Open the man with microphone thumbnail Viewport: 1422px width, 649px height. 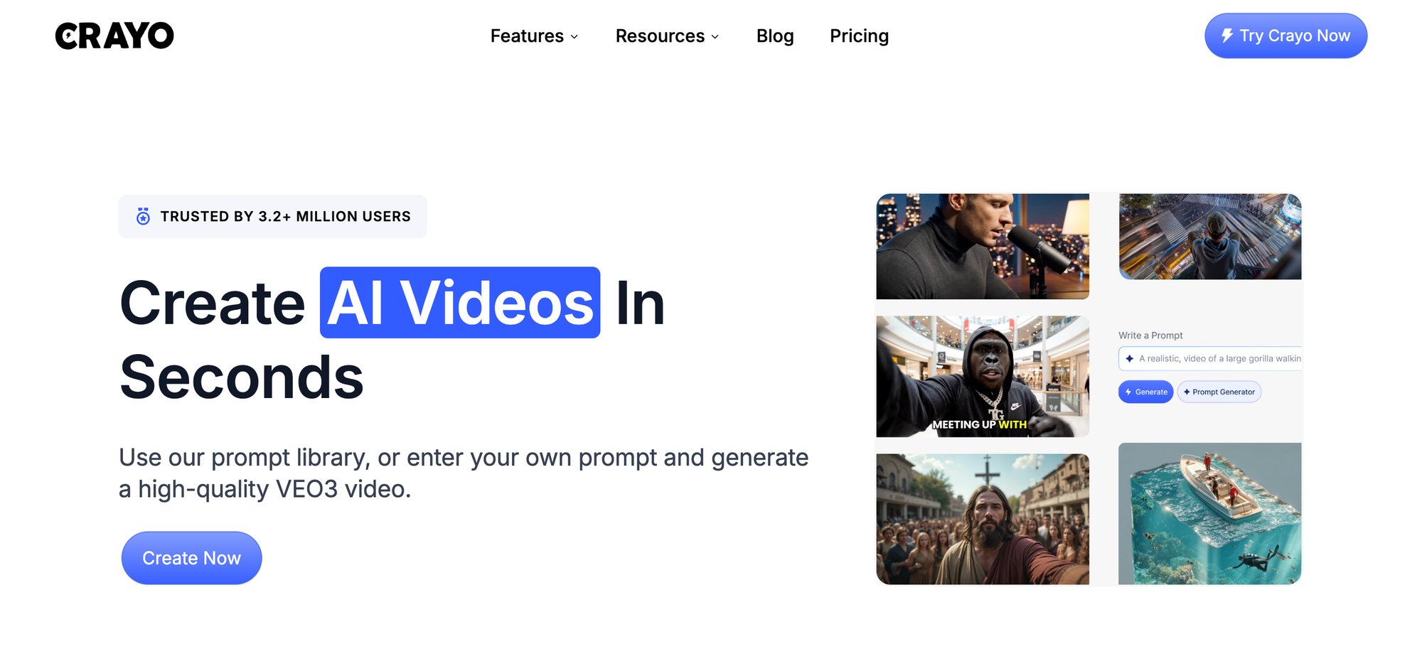pos(982,246)
